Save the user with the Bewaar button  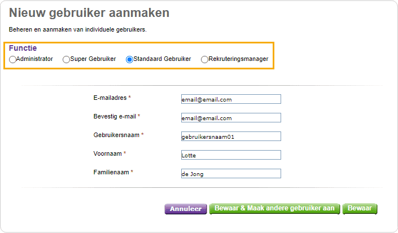(x=360, y=209)
